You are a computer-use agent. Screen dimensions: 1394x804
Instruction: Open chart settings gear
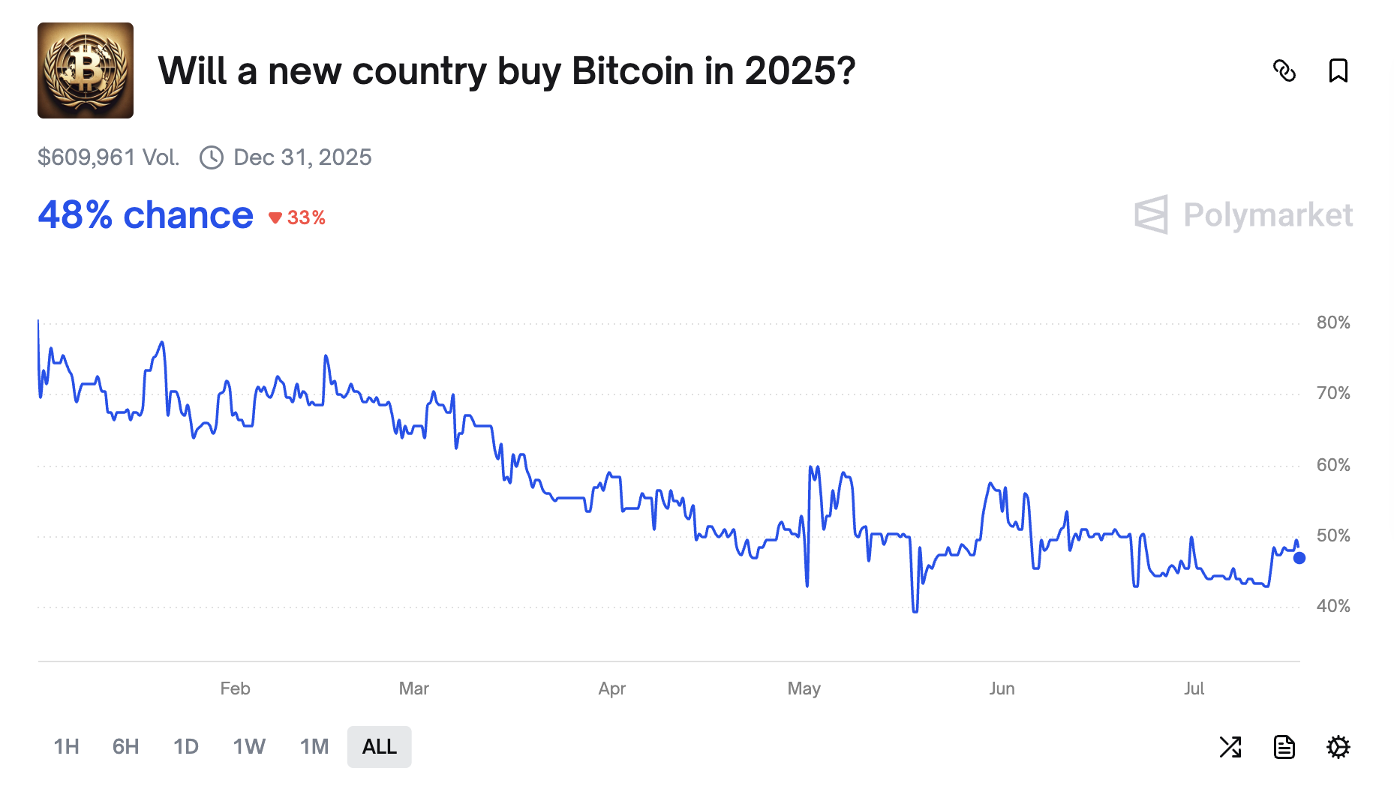click(x=1338, y=747)
